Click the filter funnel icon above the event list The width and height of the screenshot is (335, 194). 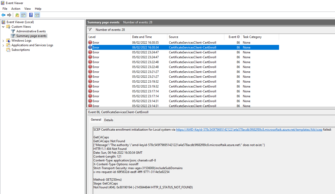(90, 30)
